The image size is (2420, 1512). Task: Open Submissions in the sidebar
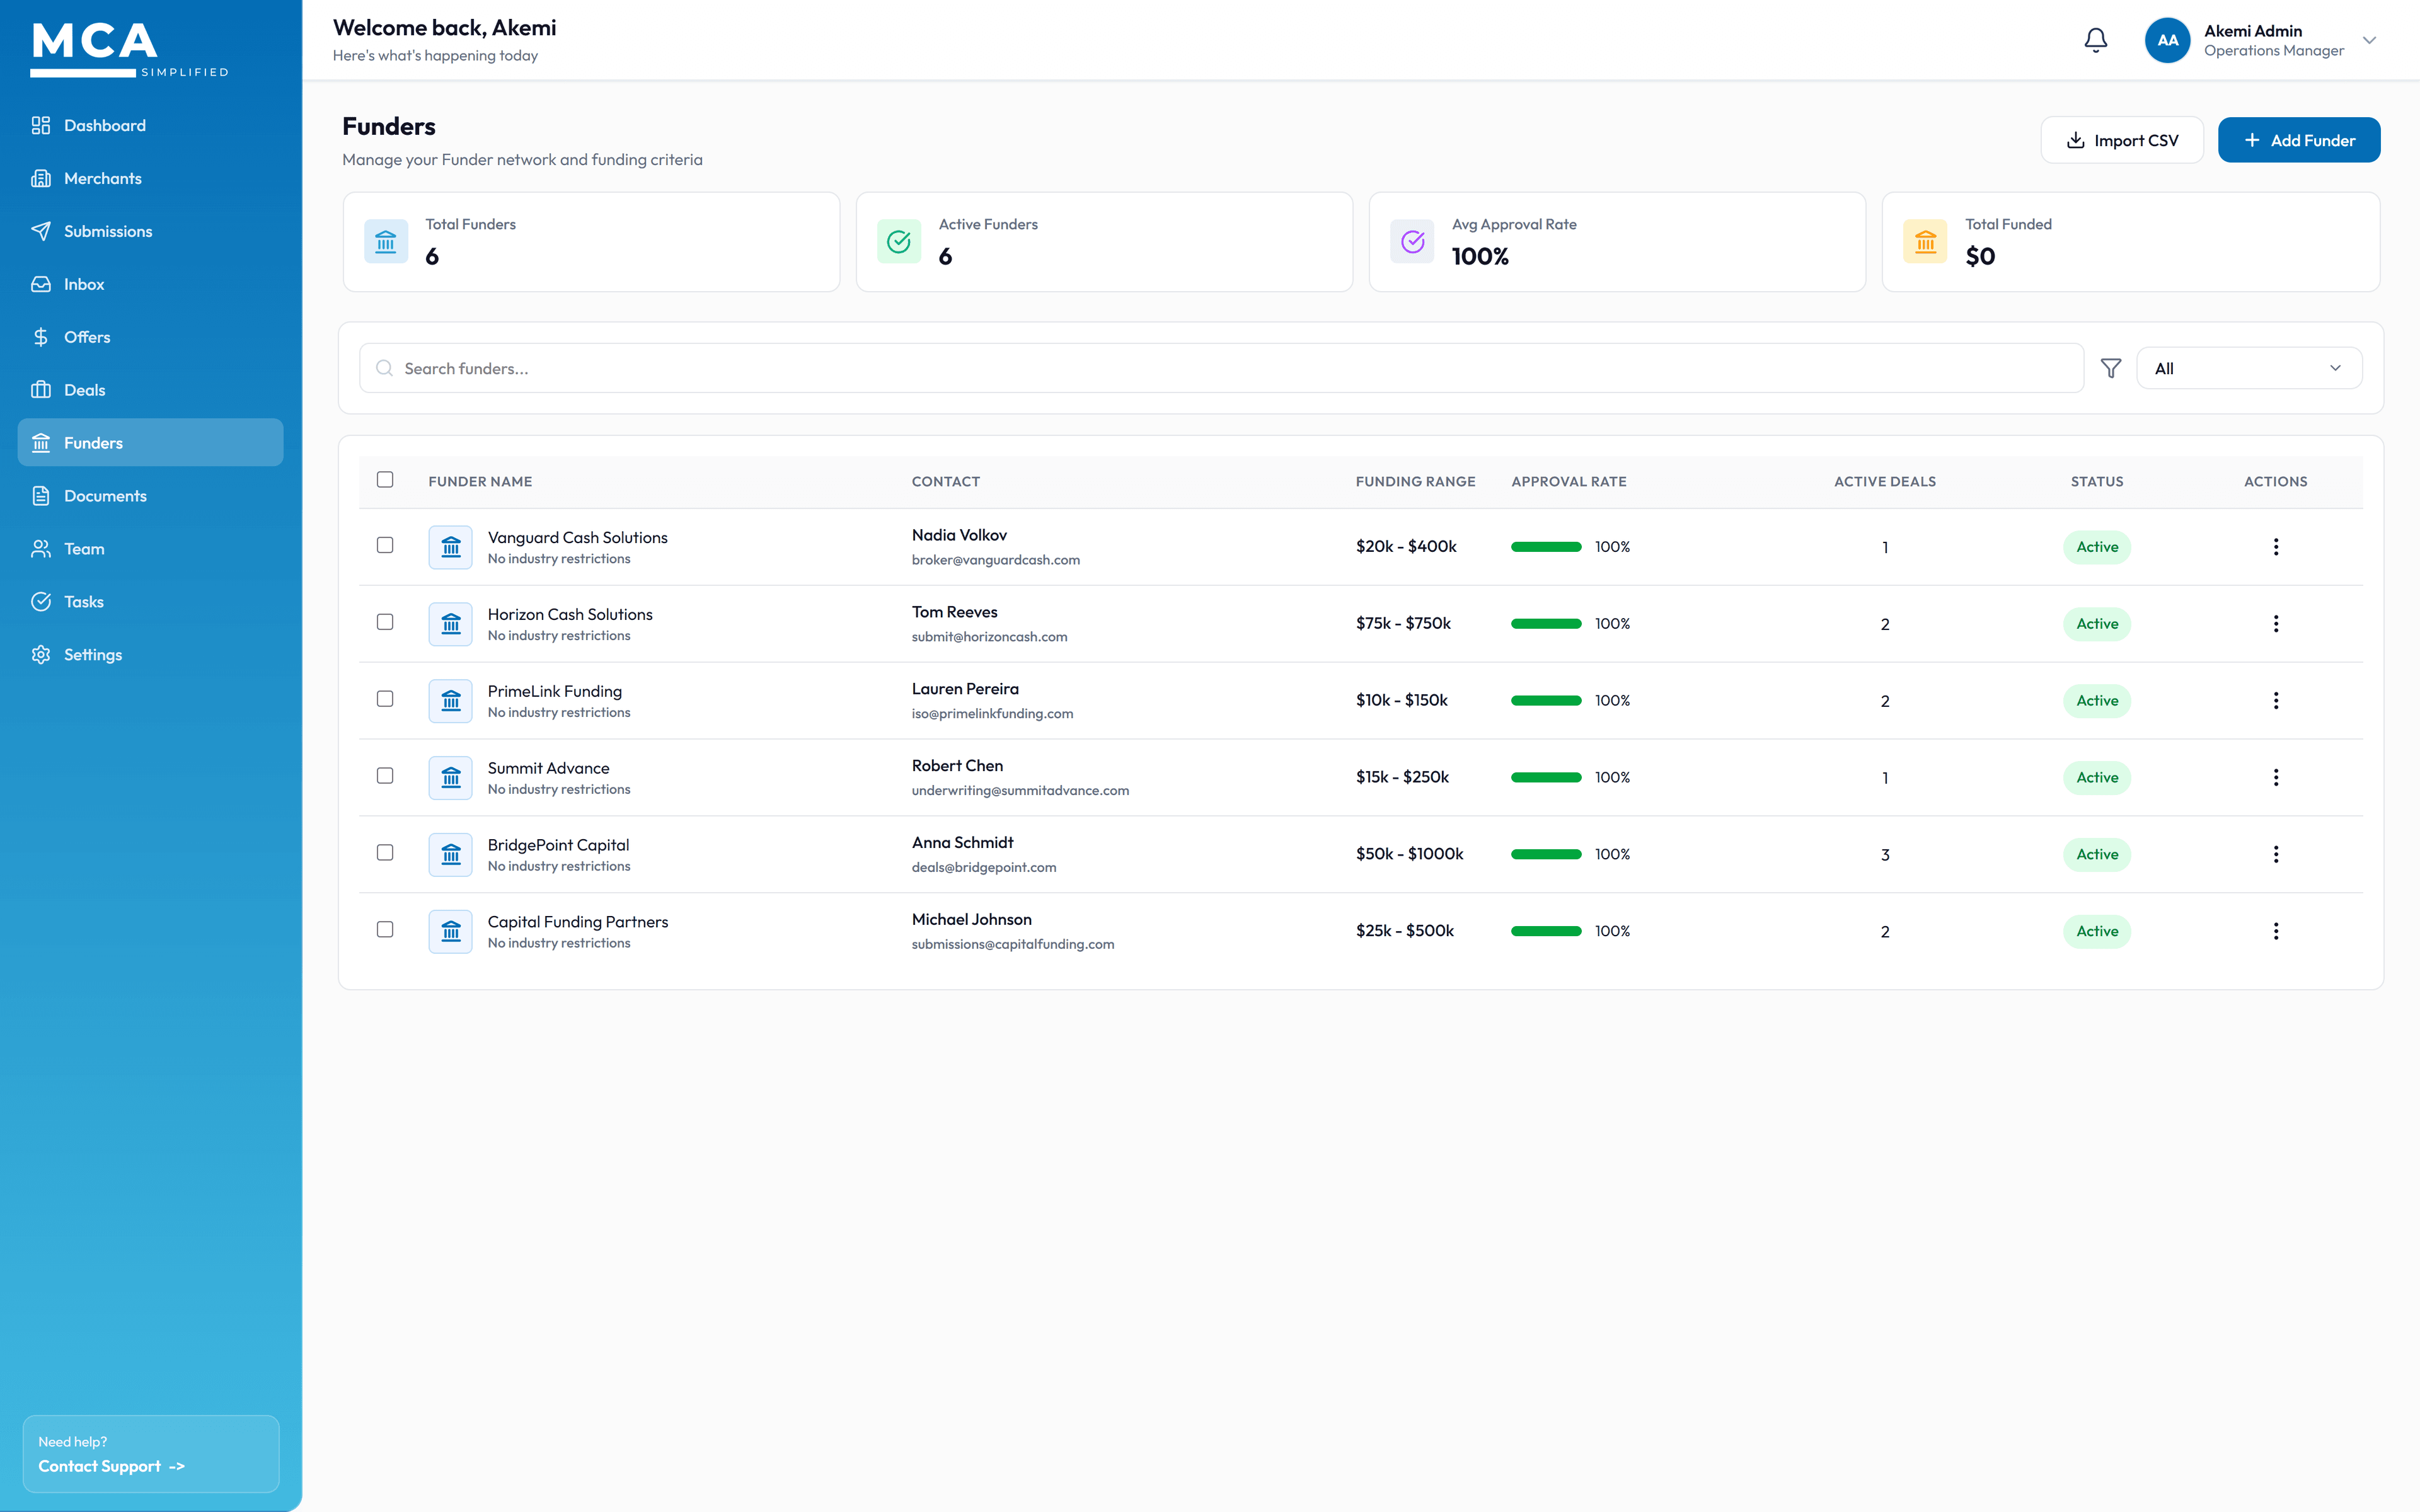[150, 231]
